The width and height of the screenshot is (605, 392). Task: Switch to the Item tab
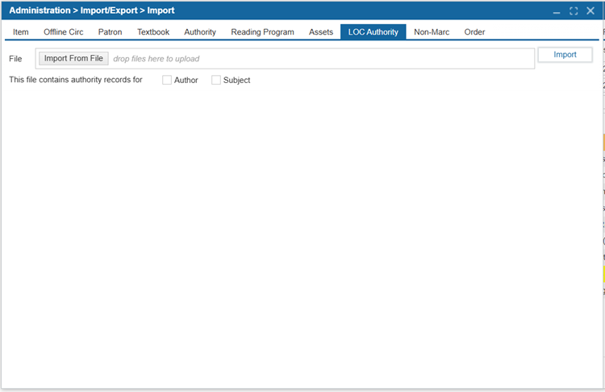[x=21, y=32]
